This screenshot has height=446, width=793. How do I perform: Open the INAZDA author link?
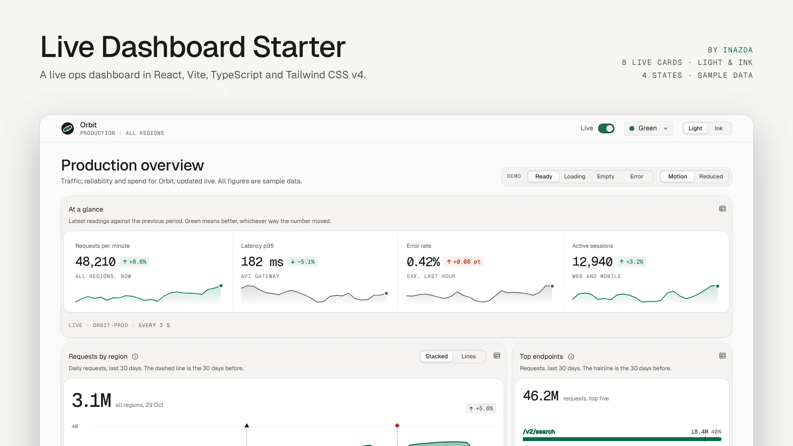[x=737, y=50]
